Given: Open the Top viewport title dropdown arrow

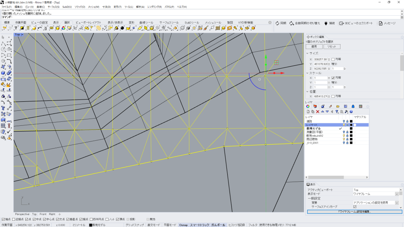Looking at the screenshot, I should coord(22,35).
